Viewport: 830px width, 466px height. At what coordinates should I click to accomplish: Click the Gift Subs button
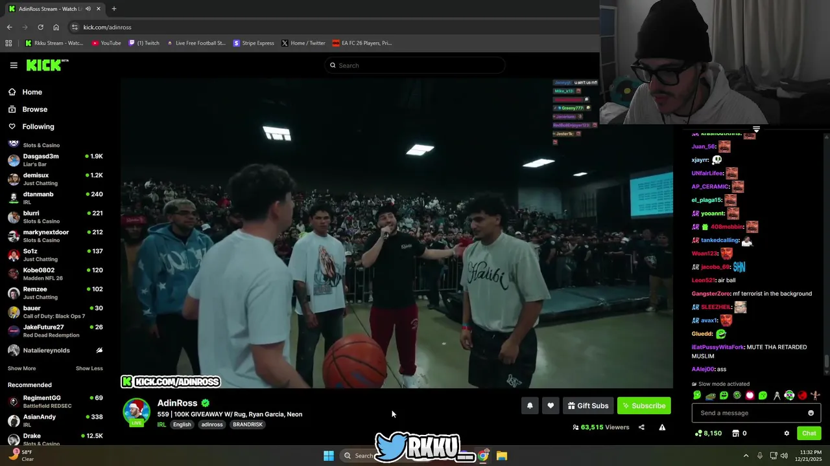[x=588, y=406]
